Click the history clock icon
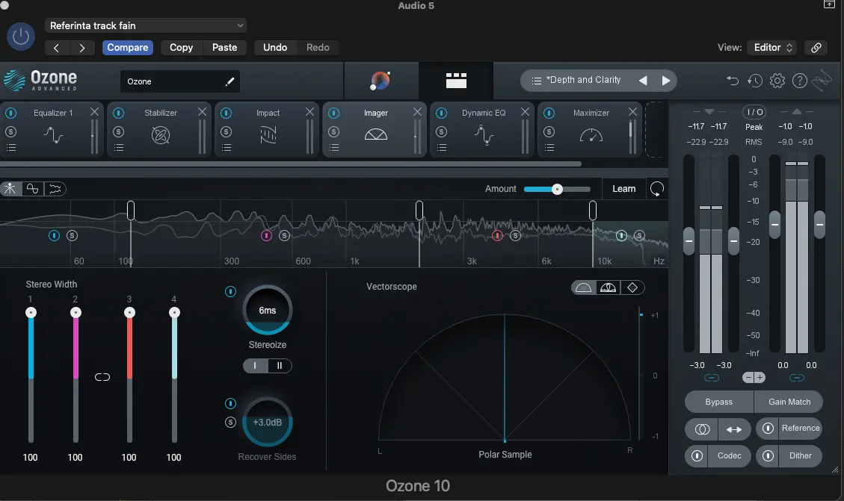 tap(755, 81)
